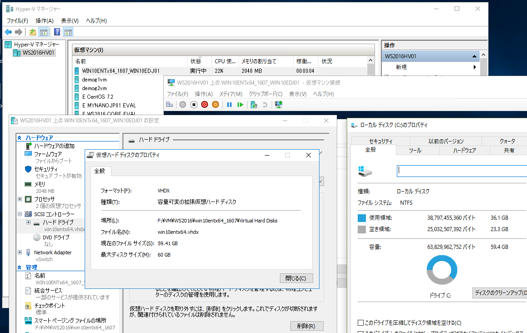This screenshot has width=527, height=333.
Task: Open 操作(A) menu in Hyper-V Manager
Action: click(44, 20)
